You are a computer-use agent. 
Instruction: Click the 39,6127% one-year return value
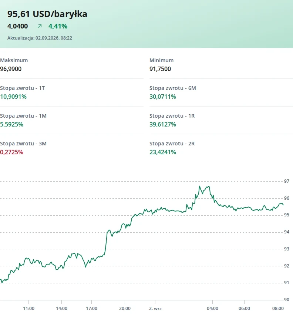click(x=163, y=125)
